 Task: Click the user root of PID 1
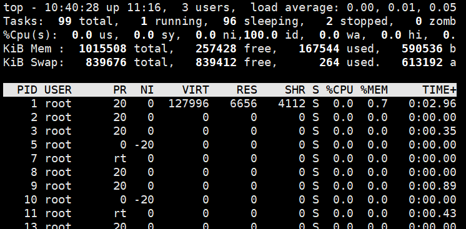[x=58, y=104]
